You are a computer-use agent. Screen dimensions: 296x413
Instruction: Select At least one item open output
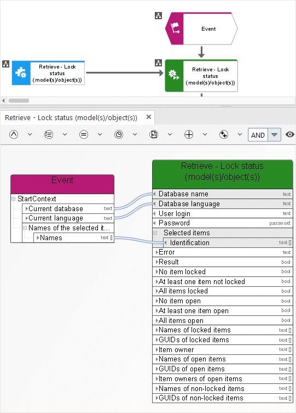223,310
